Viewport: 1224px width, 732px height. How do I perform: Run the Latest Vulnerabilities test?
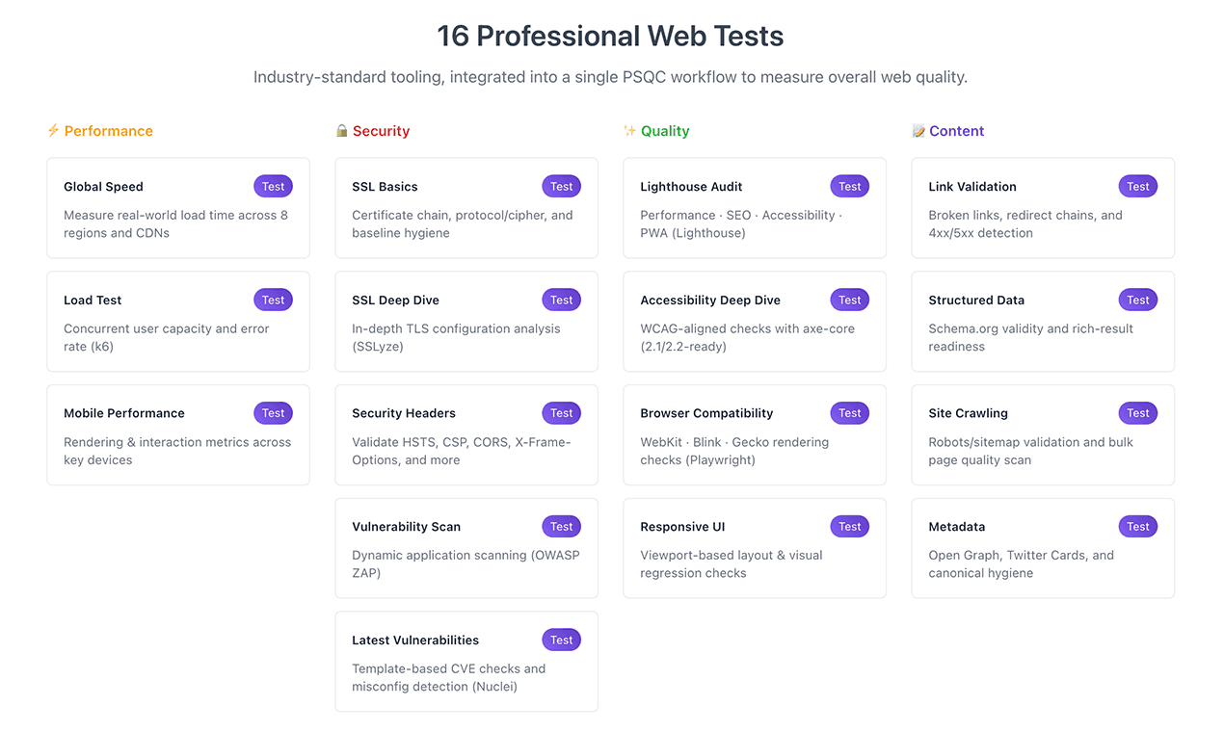561,640
